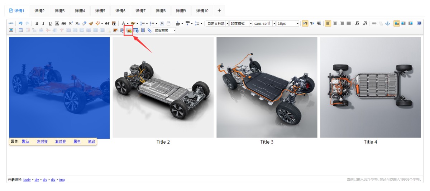This screenshot has width=430, height=191.
Task: Toggle italic formatting
Action: (x=43, y=23)
